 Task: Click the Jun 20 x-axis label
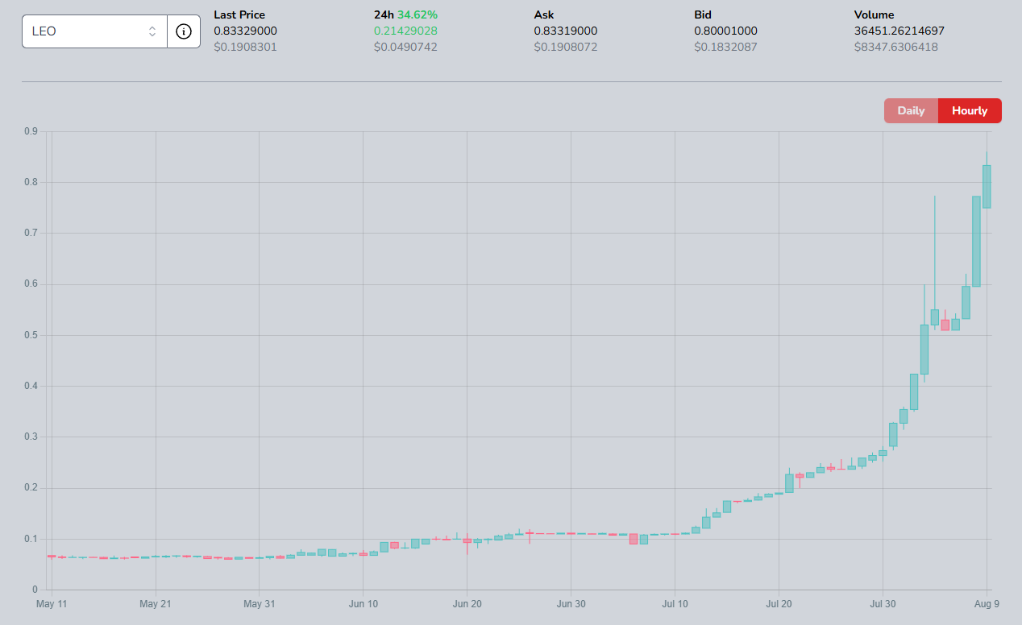(467, 602)
